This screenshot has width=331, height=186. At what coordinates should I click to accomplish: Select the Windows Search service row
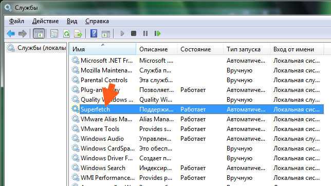197,168
